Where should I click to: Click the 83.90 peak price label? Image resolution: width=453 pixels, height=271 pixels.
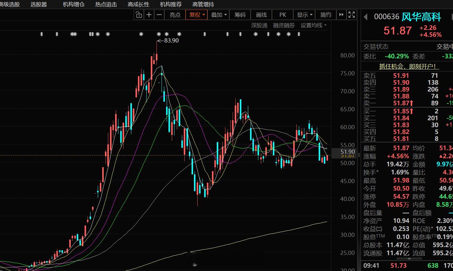point(171,40)
